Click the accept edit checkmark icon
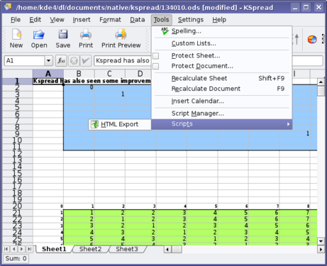This screenshot has height=266, width=327. pyautogui.click(x=85, y=61)
